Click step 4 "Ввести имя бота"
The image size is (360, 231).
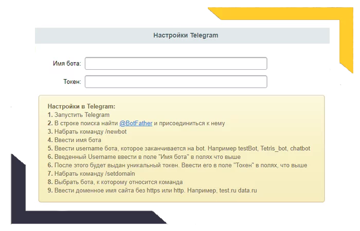click(x=77, y=140)
